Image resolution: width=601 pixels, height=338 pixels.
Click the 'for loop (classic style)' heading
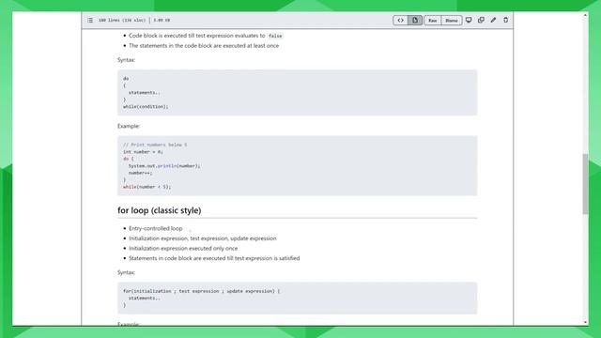tap(159, 210)
